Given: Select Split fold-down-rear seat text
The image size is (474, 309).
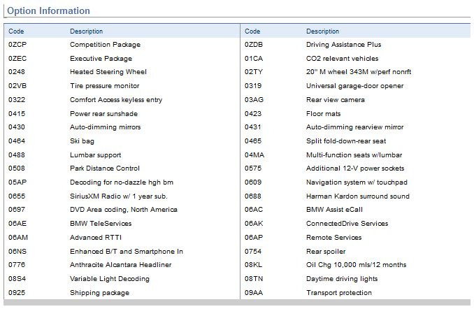Looking at the screenshot, I should coord(346,141).
